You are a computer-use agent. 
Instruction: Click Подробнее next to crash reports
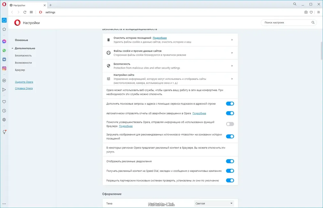point(199,113)
